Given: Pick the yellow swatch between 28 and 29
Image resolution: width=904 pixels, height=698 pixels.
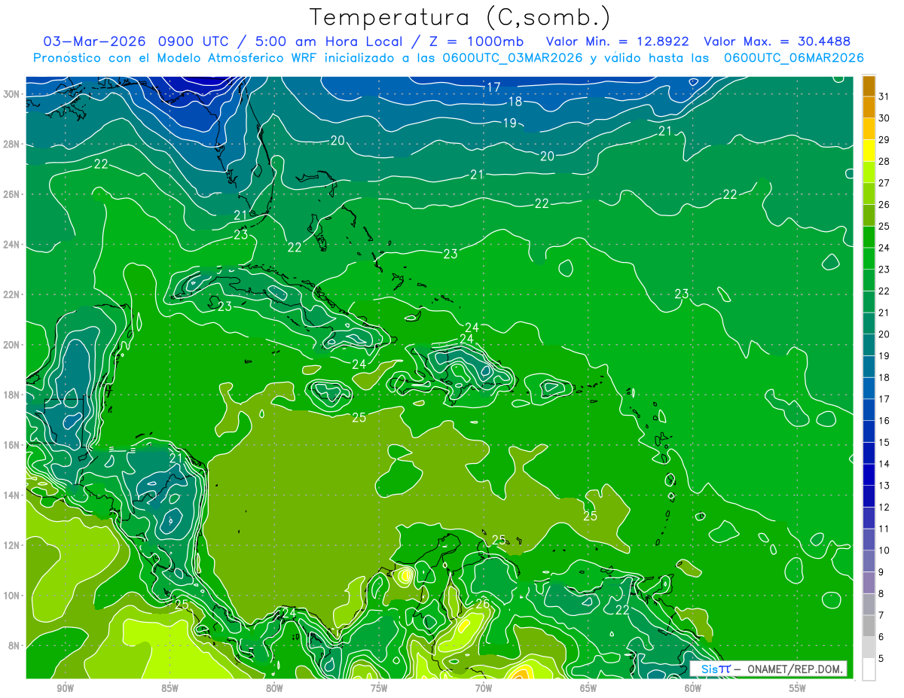Looking at the screenshot, I should (x=869, y=150).
